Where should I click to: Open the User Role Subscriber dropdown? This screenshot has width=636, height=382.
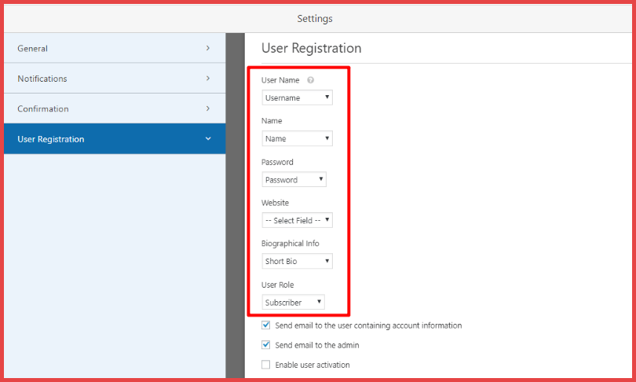click(x=293, y=303)
